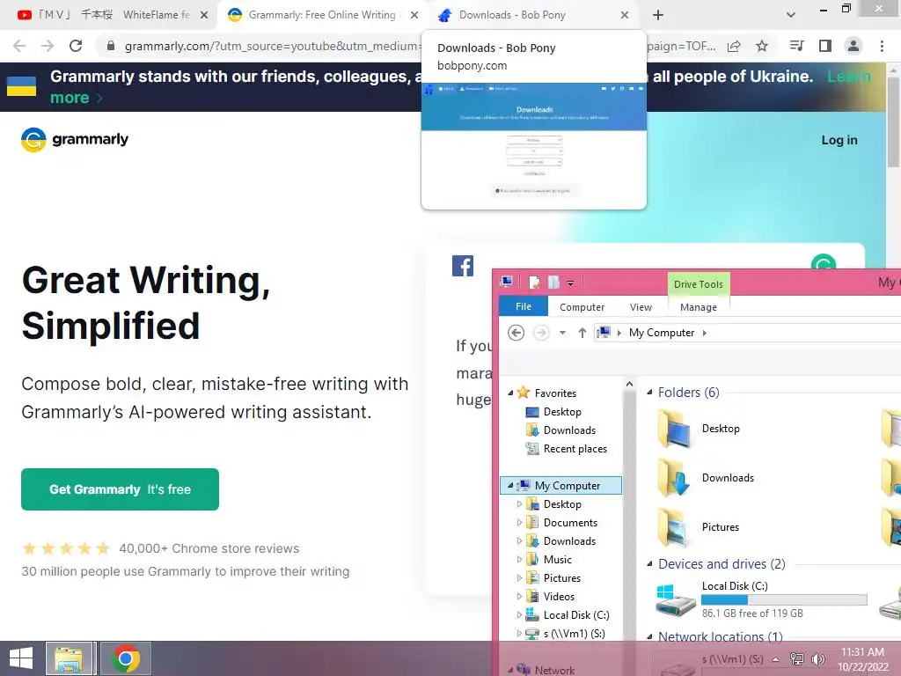Image resolution: width=901 pixels, height=676 pixels.
Task: Open the Windows Start button
Action: tap(21, 658)
